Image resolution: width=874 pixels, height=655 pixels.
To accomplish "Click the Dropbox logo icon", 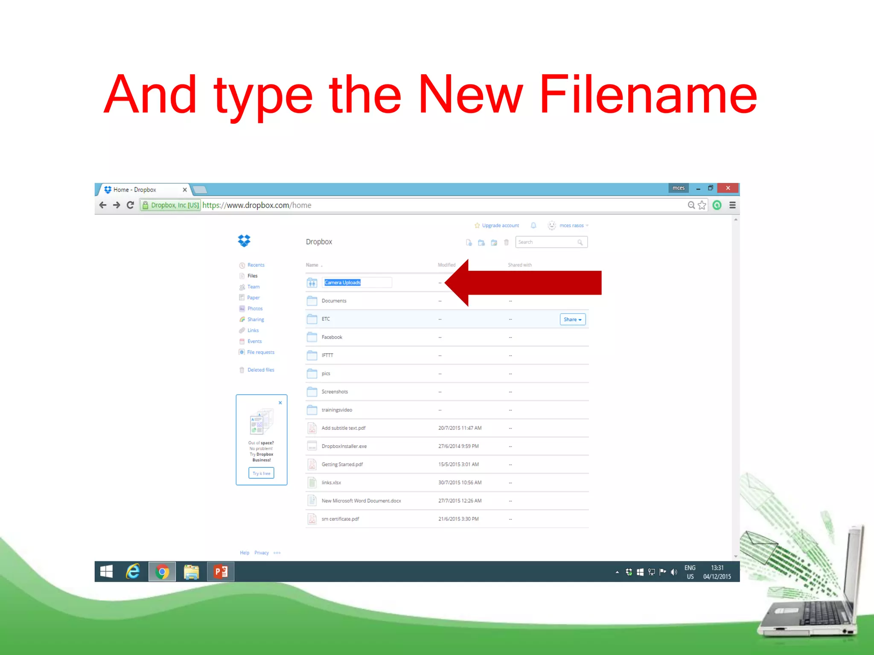I will coord(244,241).
